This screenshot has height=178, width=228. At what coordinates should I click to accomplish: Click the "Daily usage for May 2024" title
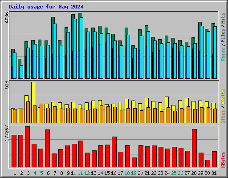click(x=46, y=7)
